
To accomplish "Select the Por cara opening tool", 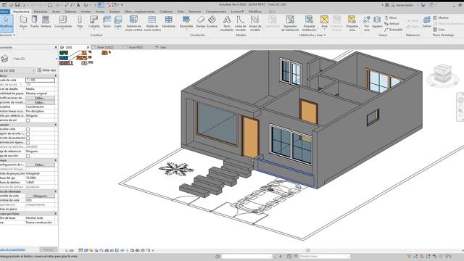I will 366,23.
